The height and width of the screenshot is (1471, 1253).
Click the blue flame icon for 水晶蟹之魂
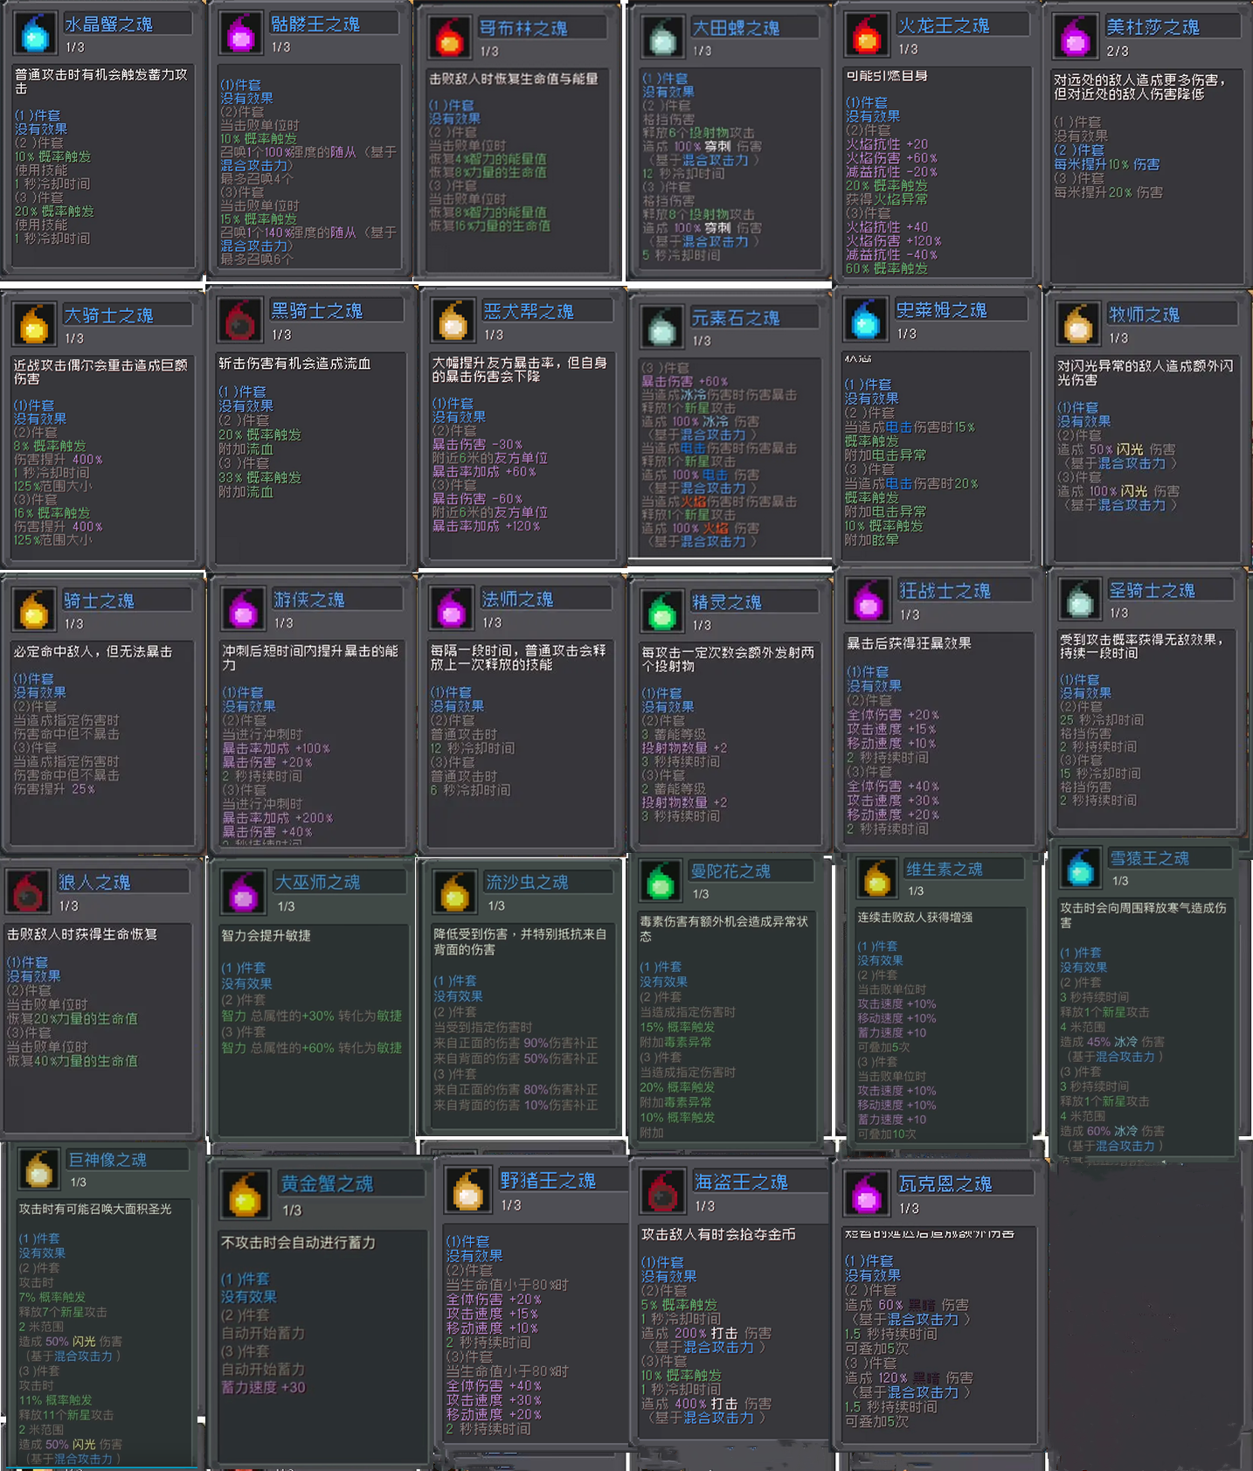35,33
